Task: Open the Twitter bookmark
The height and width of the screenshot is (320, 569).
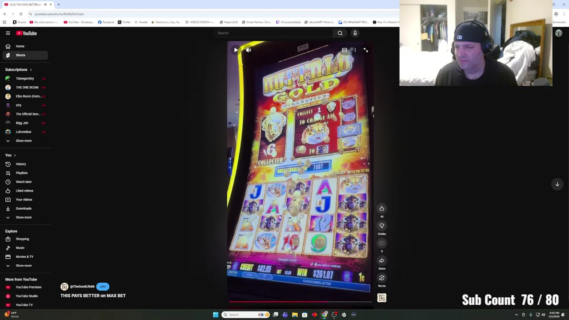Action: pos(124,22)
